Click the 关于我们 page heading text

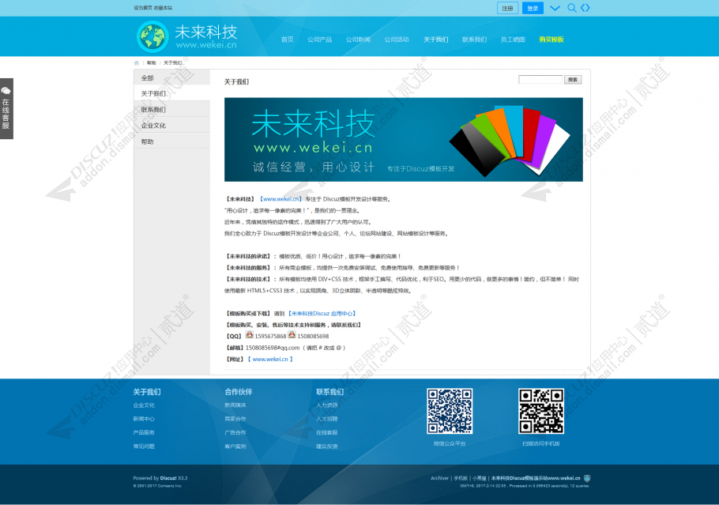pyautogui.click(x=236, y=81)
